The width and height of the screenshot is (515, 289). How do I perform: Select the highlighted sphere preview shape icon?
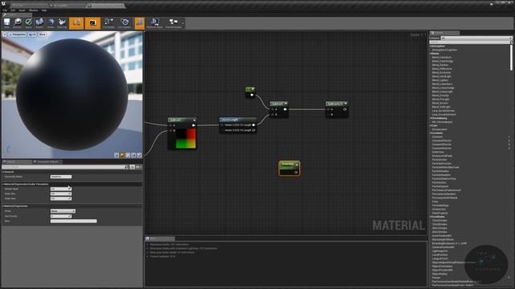122,155
